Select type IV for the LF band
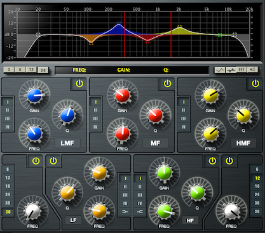The width and height of the screenshot is (265, 233). (x=125, y=203)
